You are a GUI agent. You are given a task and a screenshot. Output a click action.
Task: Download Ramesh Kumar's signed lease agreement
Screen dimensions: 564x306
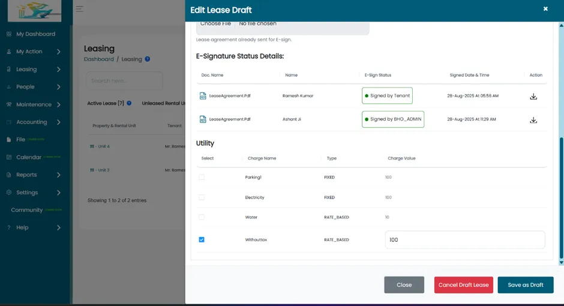(x=533, y=97)
